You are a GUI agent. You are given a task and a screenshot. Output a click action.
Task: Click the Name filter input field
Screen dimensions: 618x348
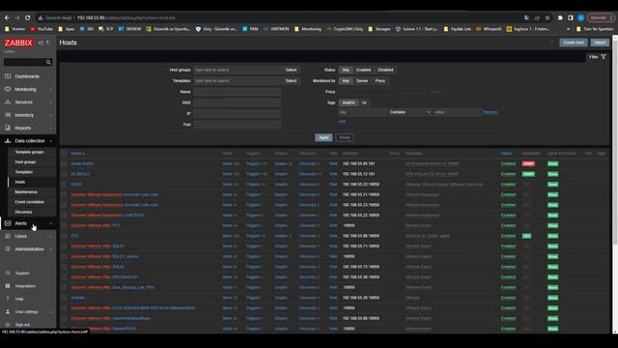[x=237, y=92]
